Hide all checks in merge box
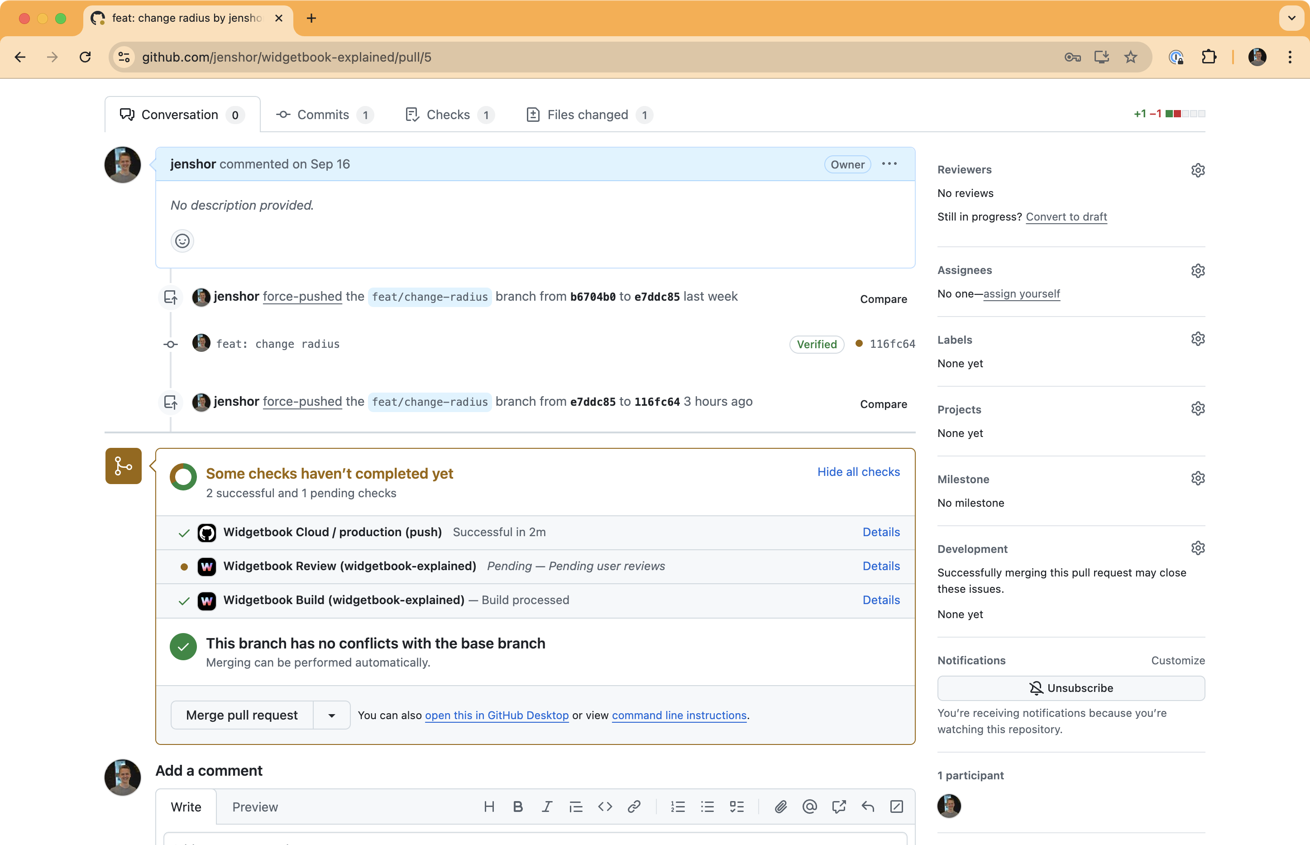 pyautogui.click(x=858, y=472)
